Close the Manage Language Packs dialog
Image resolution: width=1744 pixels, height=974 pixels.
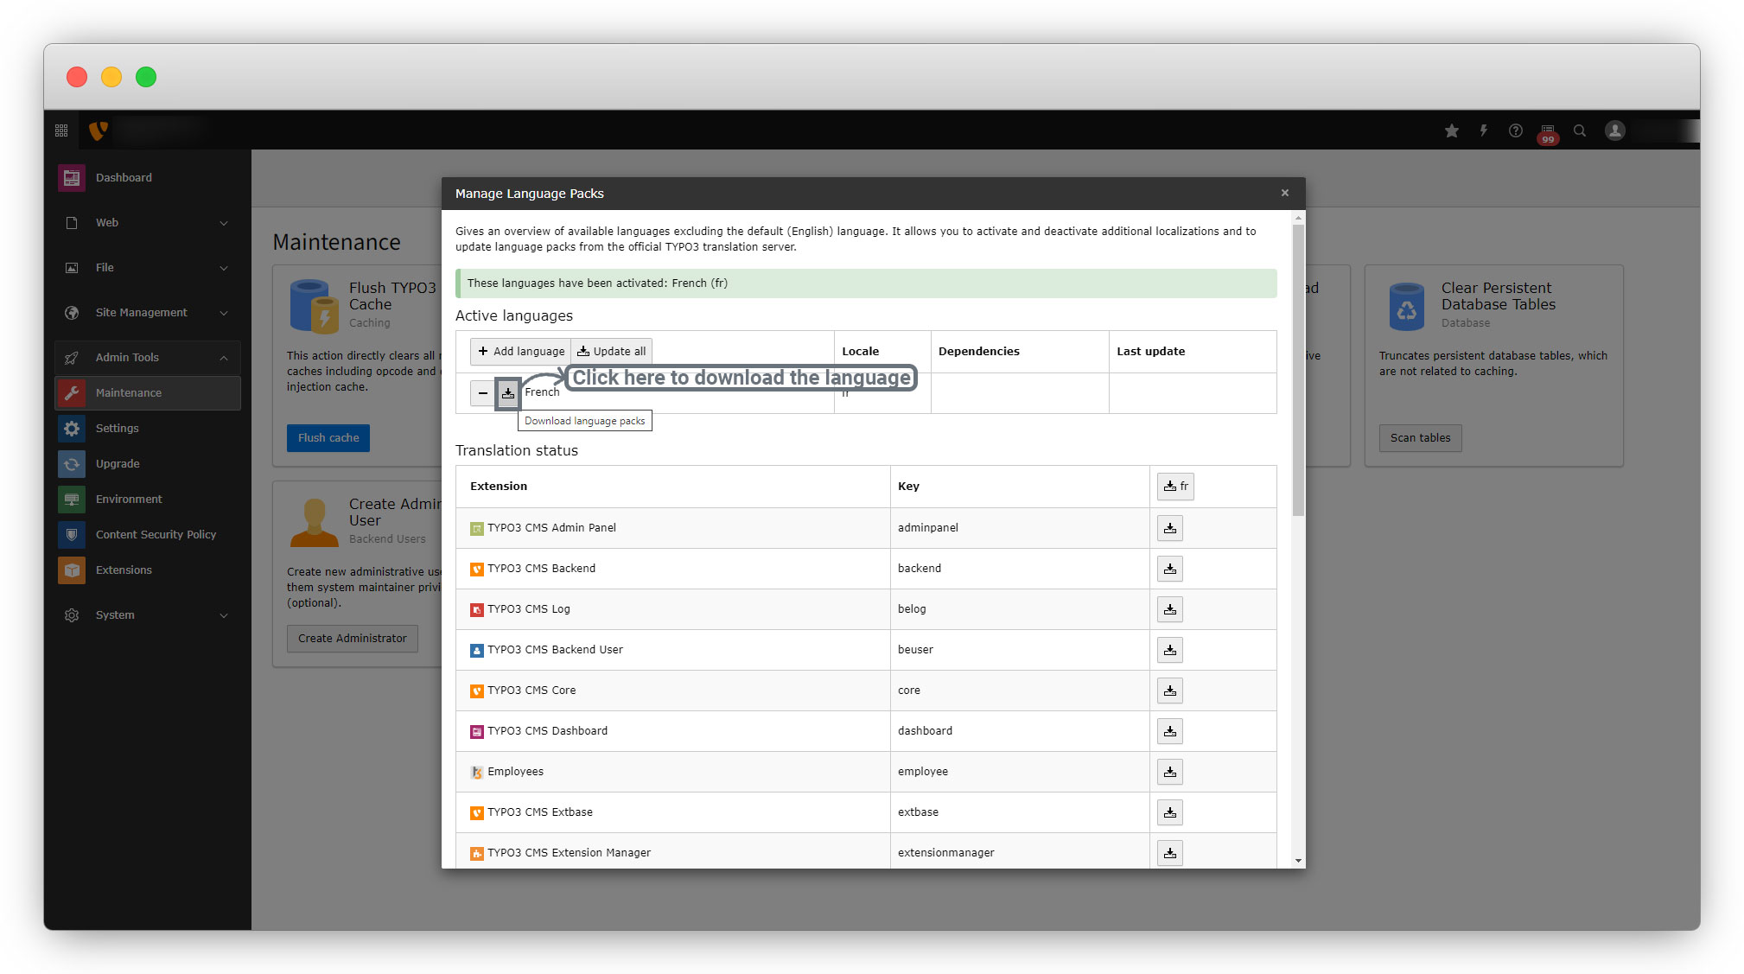pyautogui.click(x=1284, y=193)
